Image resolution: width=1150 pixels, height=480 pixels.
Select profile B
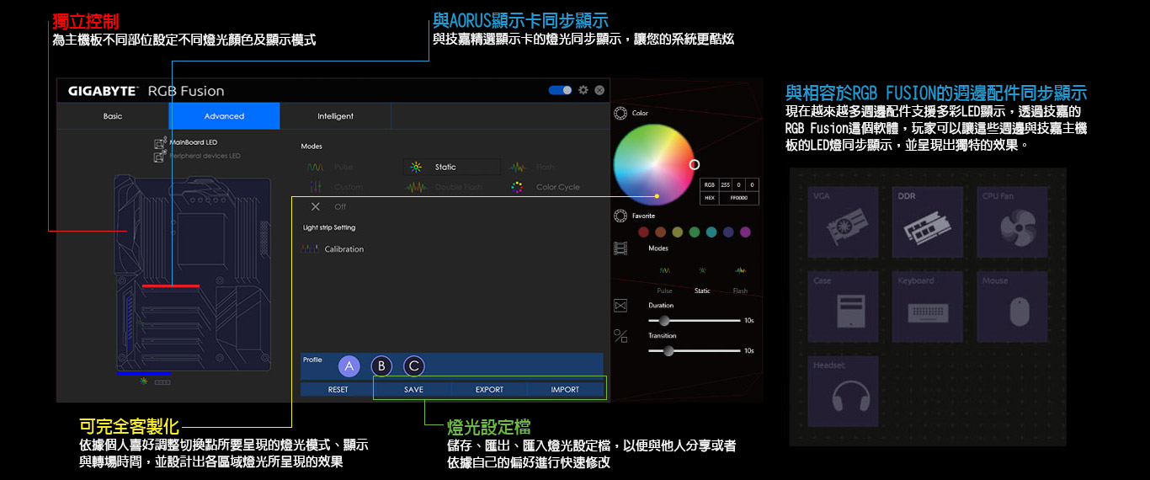(381, 366)
